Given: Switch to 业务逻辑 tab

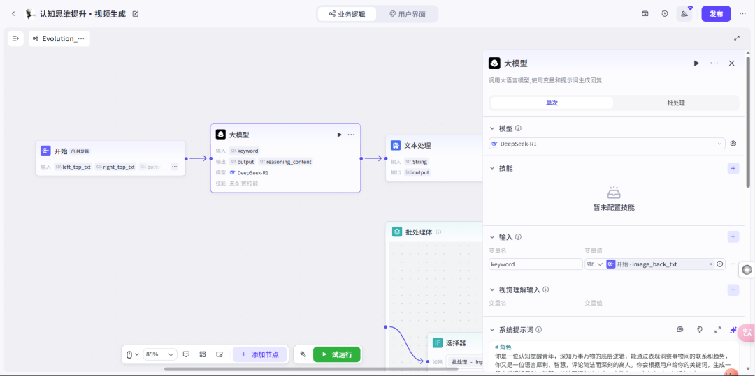Looking at the screenshot, I should click(347, 14).
